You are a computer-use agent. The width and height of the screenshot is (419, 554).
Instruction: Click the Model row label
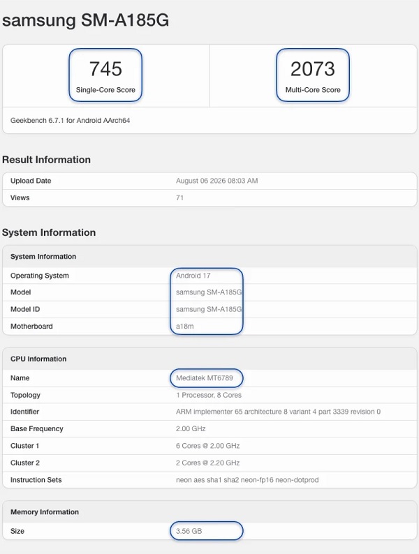pyautogui.click(x=20, y=292)
